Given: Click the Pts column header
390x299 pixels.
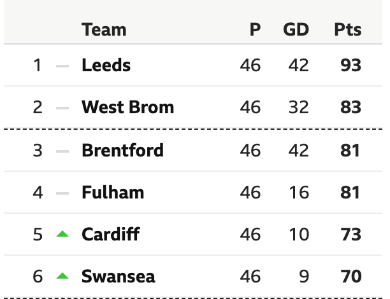Looking at the screenshot, I should click(x=348, y=29).
